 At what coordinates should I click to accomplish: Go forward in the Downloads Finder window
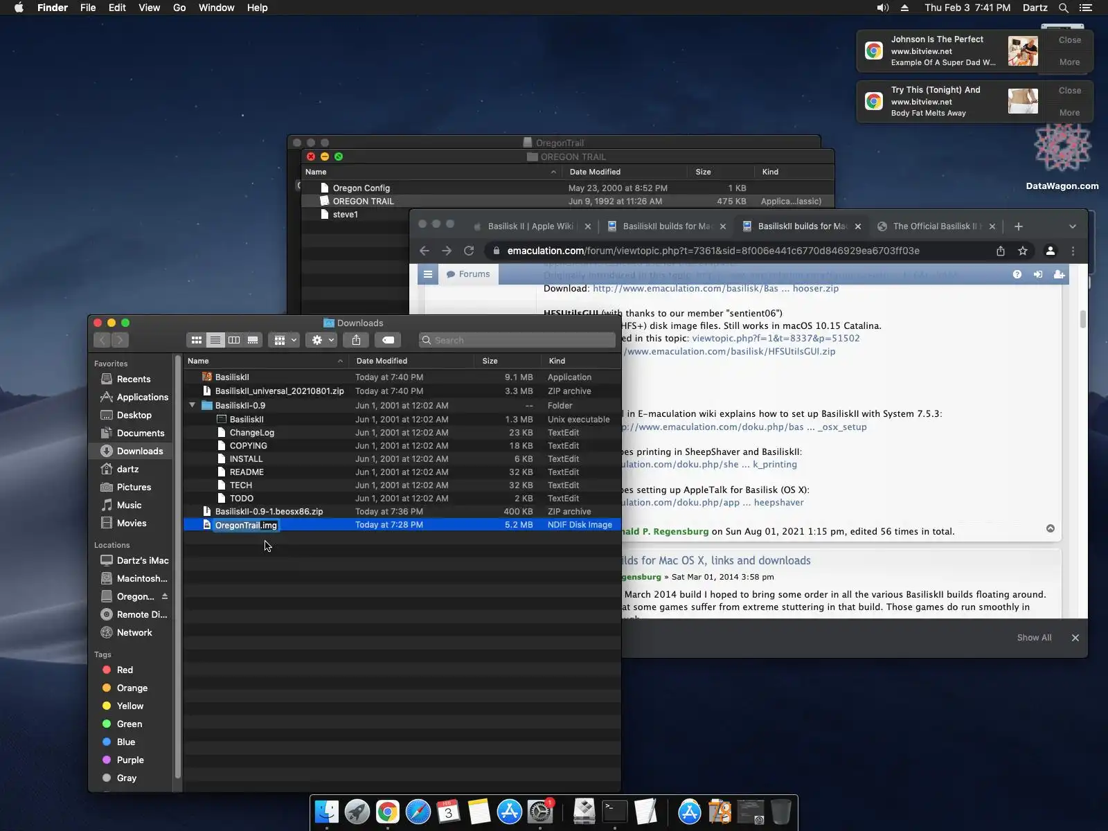point(120,340)
